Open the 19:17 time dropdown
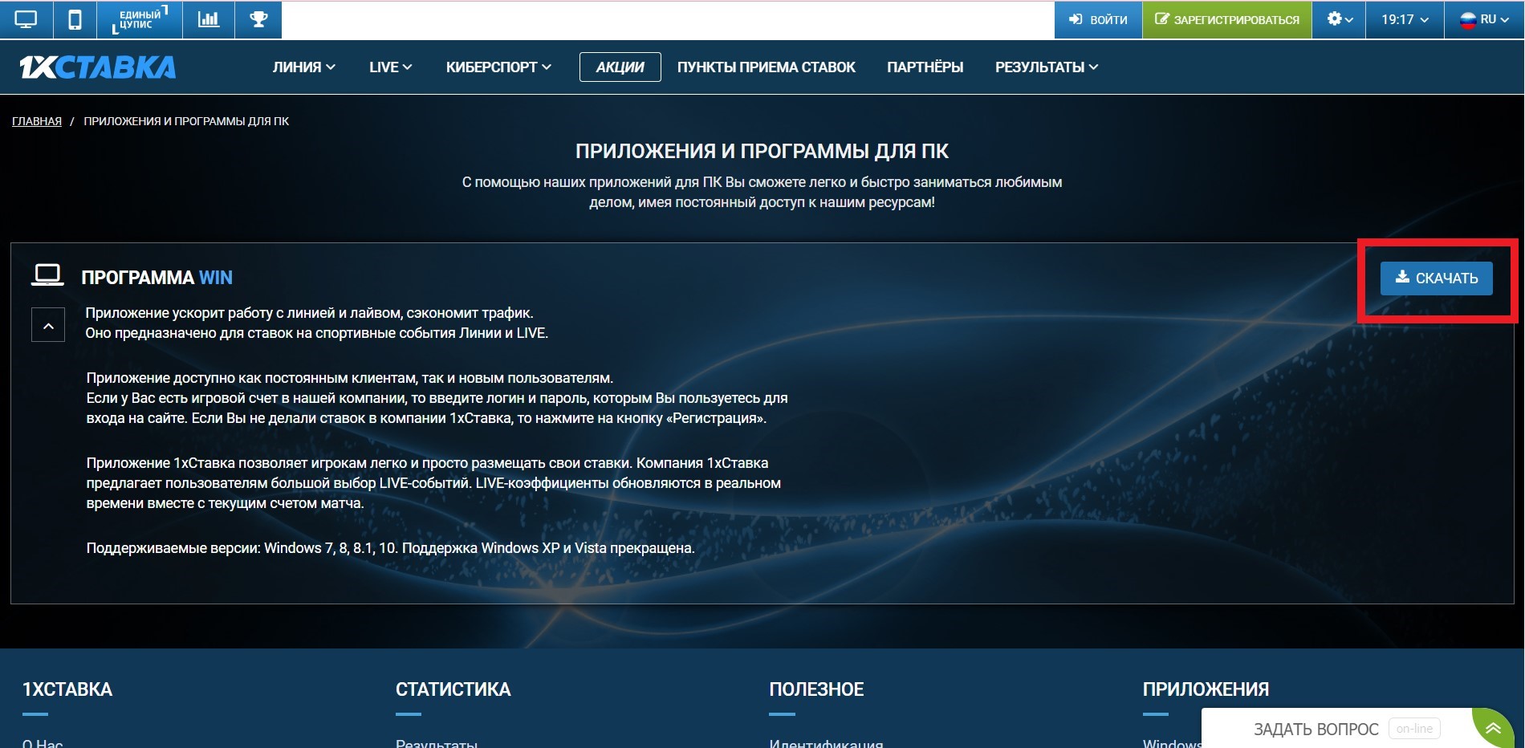Screen dimensions: 1525x748 point(1405,19)
